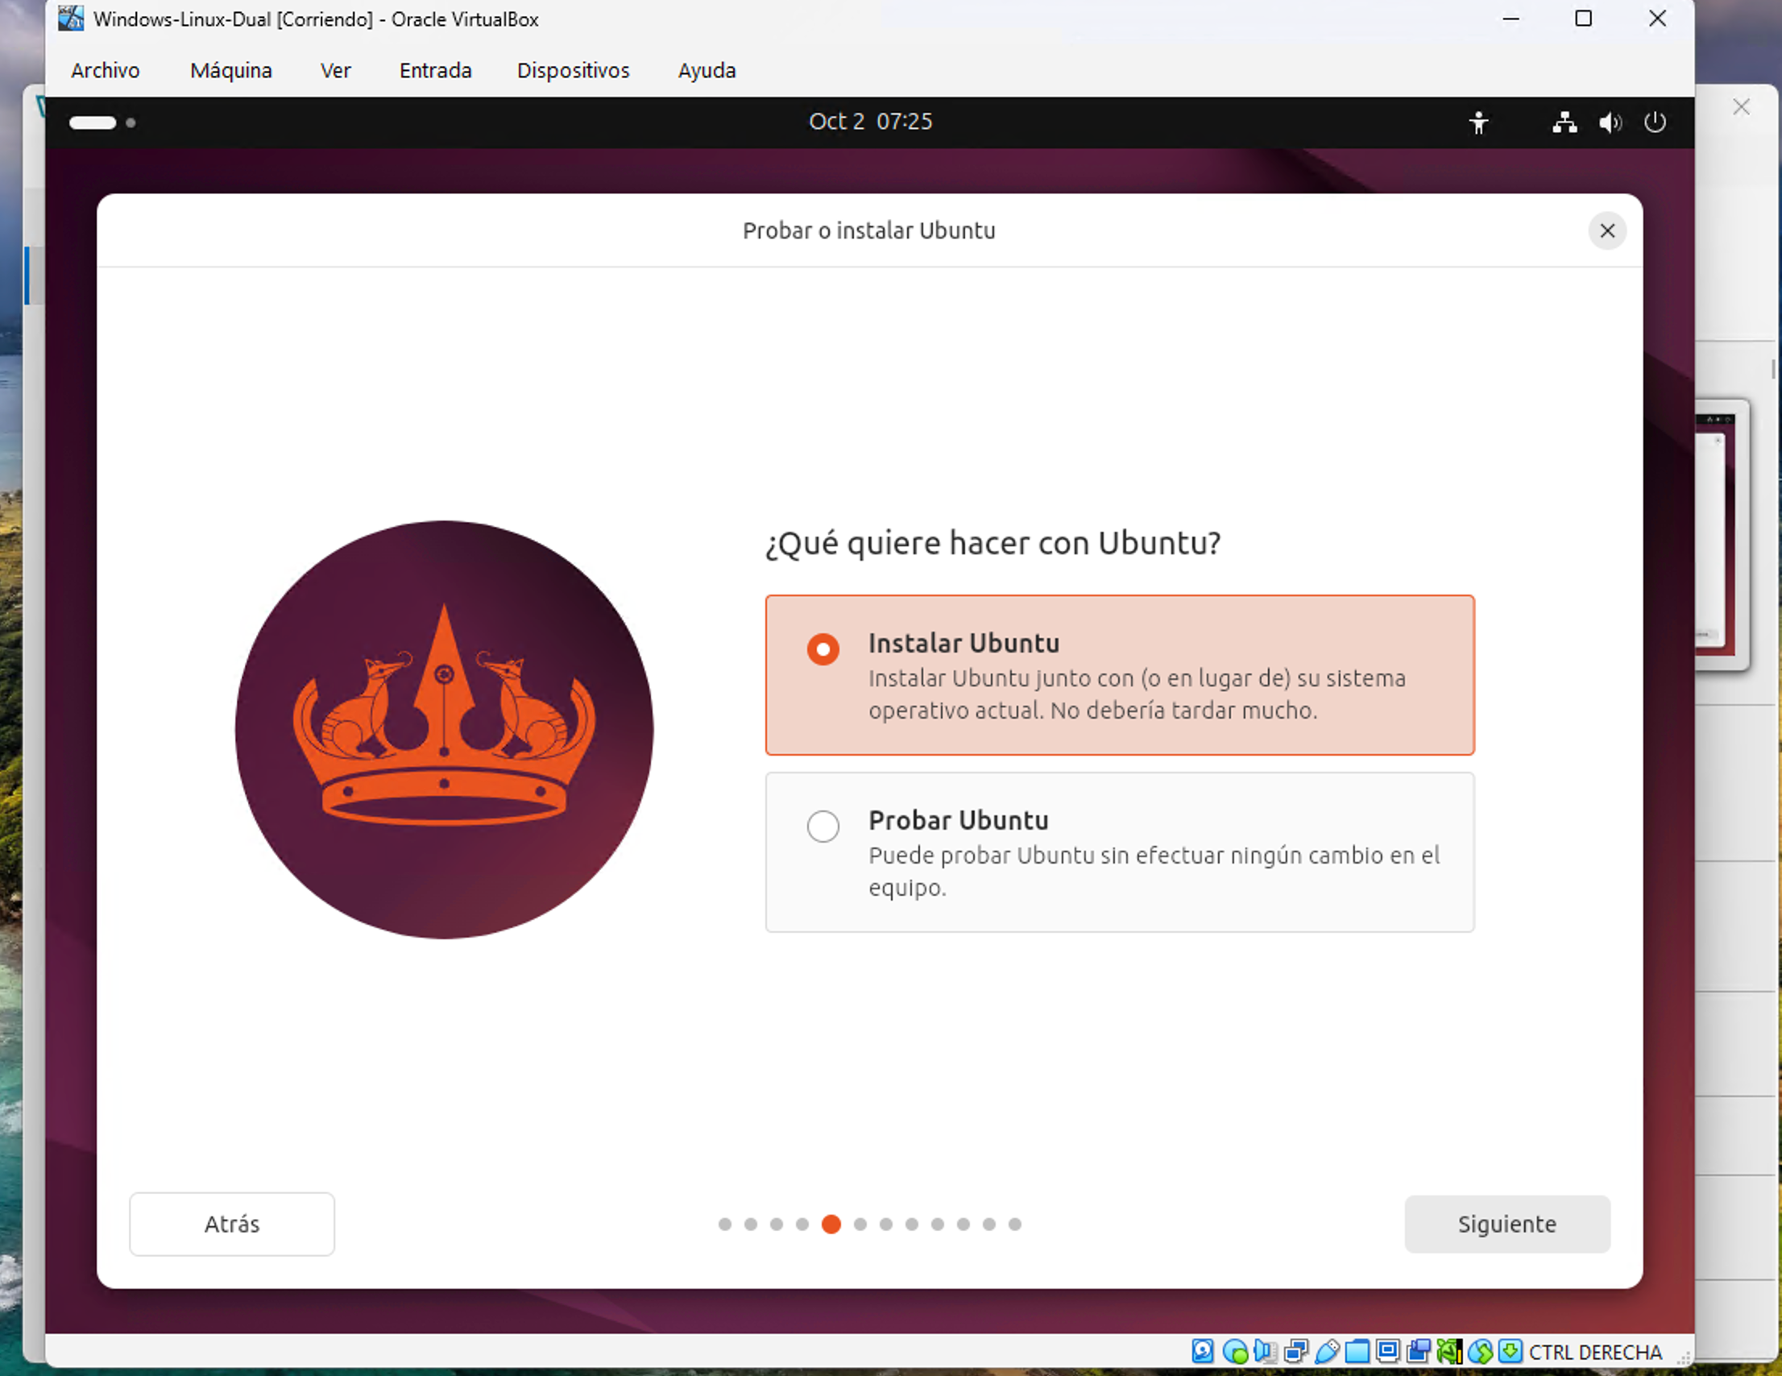
Task: Click the hard disk activity indicator icon
Action: [x=1203, y=1352]
